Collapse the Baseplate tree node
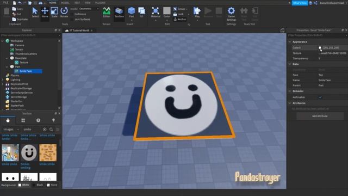 7,58
